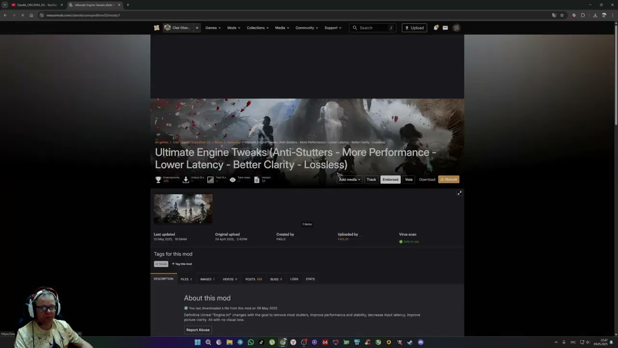Click the Track button
This screenshot has height=348, width=618.
point(371,179)
